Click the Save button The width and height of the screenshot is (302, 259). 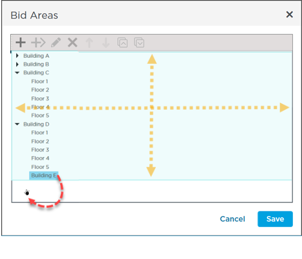point(275,219)
